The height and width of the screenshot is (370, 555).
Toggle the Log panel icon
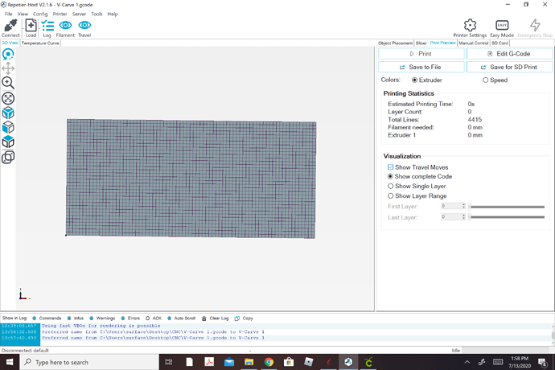pyautogui.click(x=47, y=26)
